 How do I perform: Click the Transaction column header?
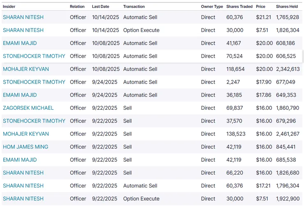pos(134,7)
